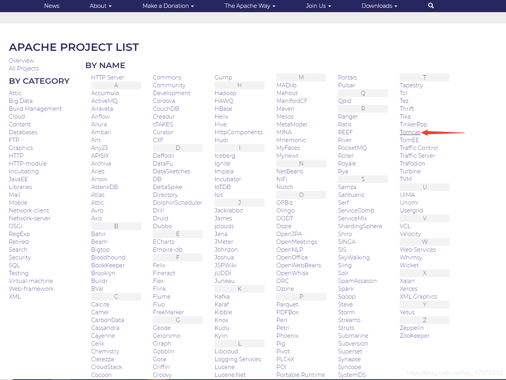
Task: Open the Iceberg project
Action: 225,156
